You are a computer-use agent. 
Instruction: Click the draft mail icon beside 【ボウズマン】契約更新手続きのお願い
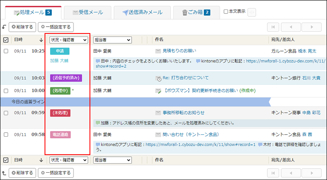pos(158,91)
